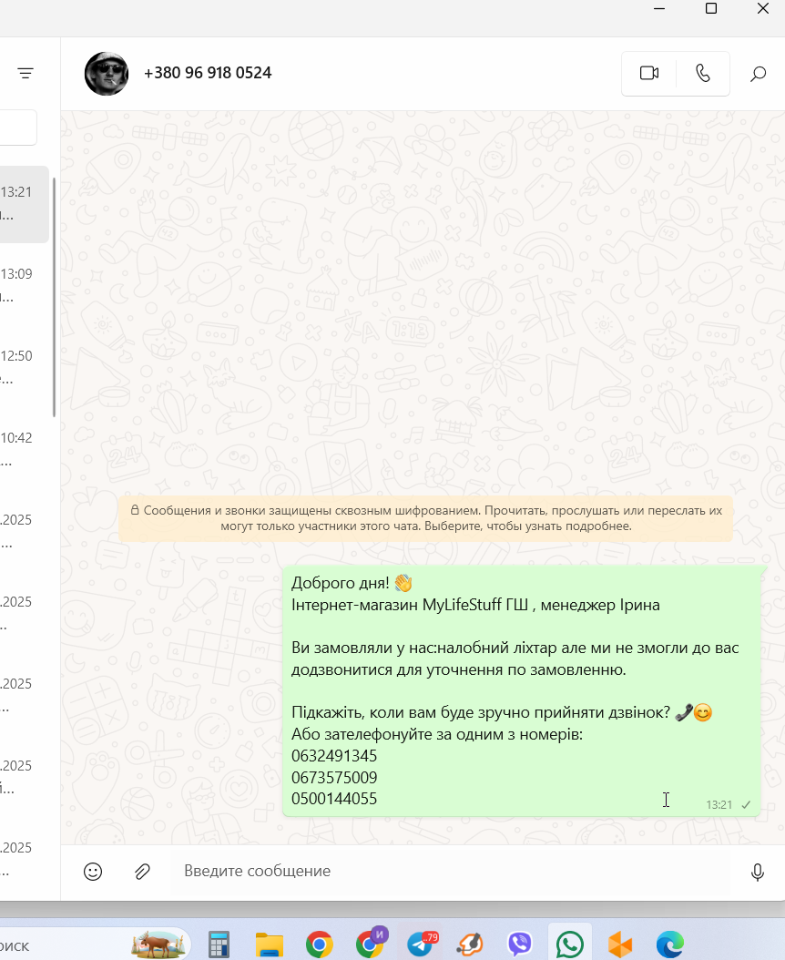The height and width of the screenshot is (960, 785).
Task: Select the chat from 13:09
Action: [x=25, y=286]
